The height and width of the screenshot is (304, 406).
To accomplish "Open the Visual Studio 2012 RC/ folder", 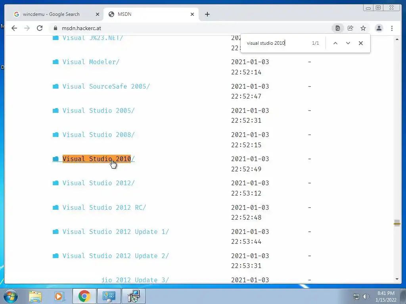I will click(x=104, y=207).
